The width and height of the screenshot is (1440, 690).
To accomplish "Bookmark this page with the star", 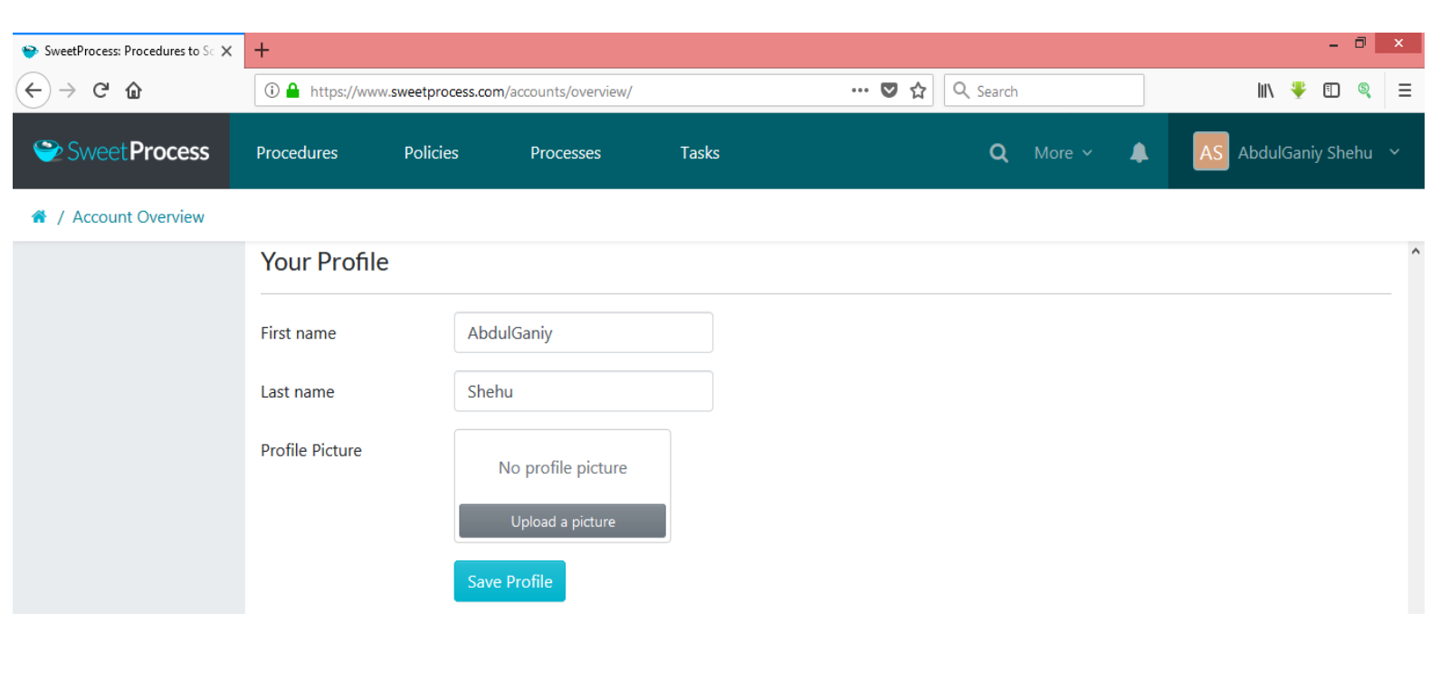I will (x=918, y=91).
